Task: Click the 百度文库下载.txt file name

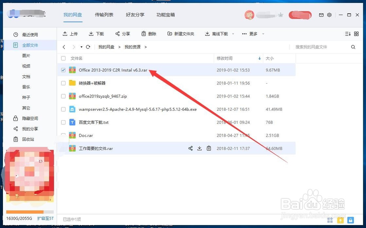Action: 94,122
